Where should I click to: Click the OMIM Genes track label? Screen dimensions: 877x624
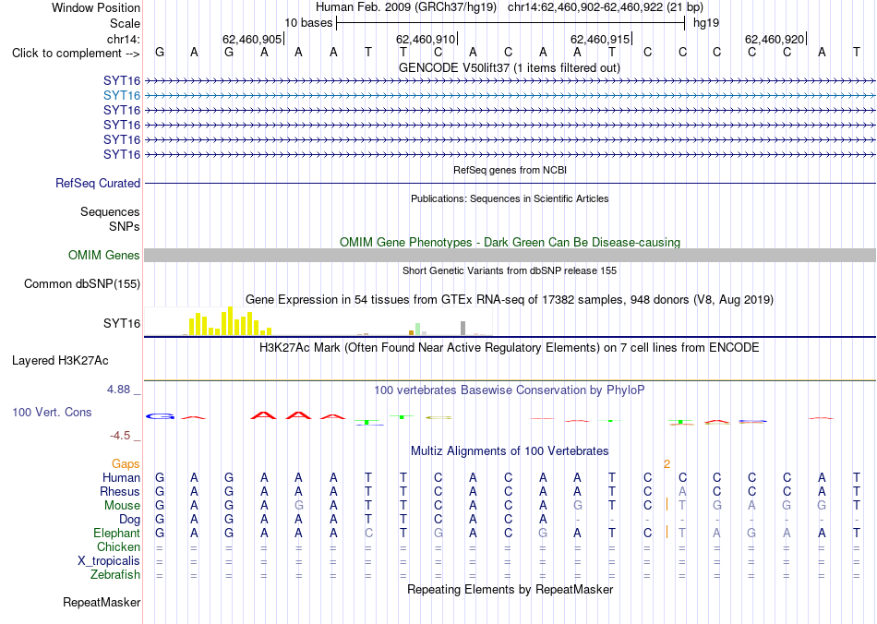104,256
